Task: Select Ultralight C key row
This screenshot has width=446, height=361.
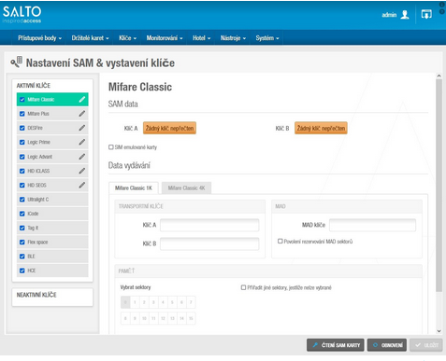Action: (52, 200)
